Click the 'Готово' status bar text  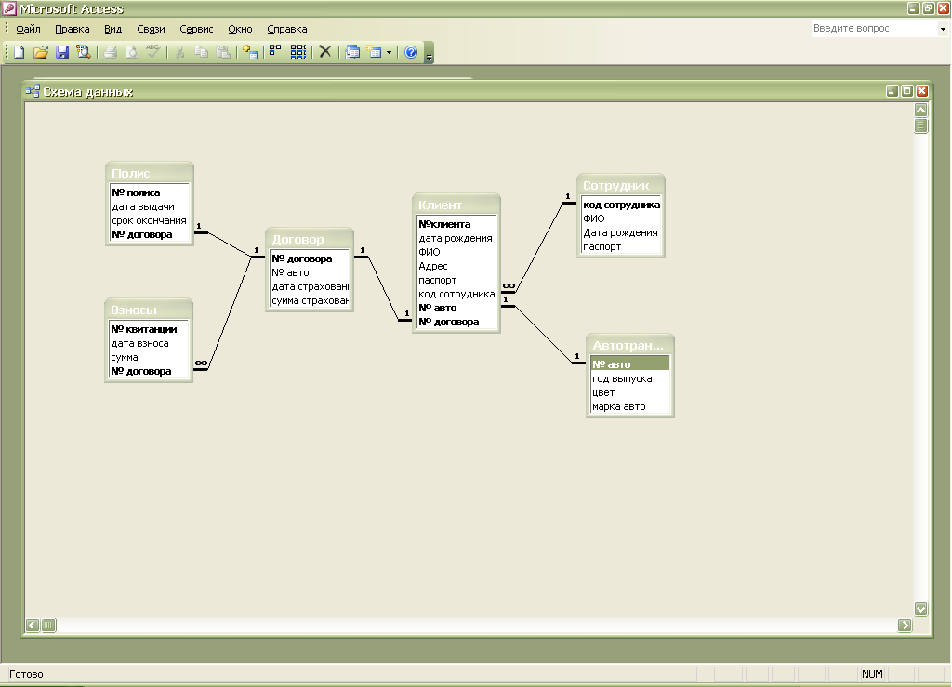tap(26, 674)
